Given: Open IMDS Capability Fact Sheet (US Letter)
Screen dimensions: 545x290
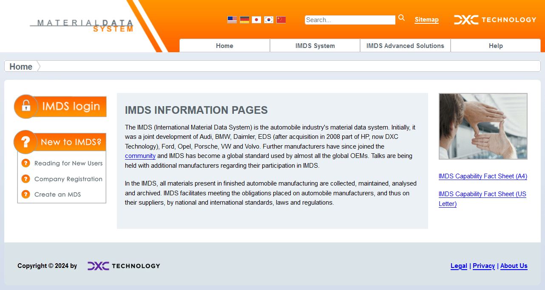Looking at the screenshot, I should click(x=483, y=199).
